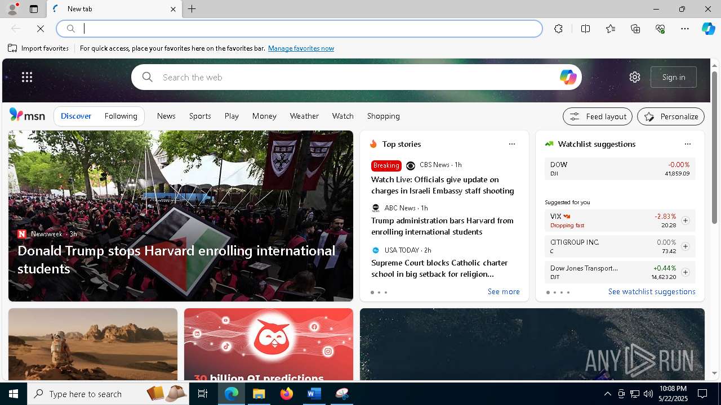This screenshot has height=405, width=721.
Task: Click Import favorites
Action: point(38,48)
